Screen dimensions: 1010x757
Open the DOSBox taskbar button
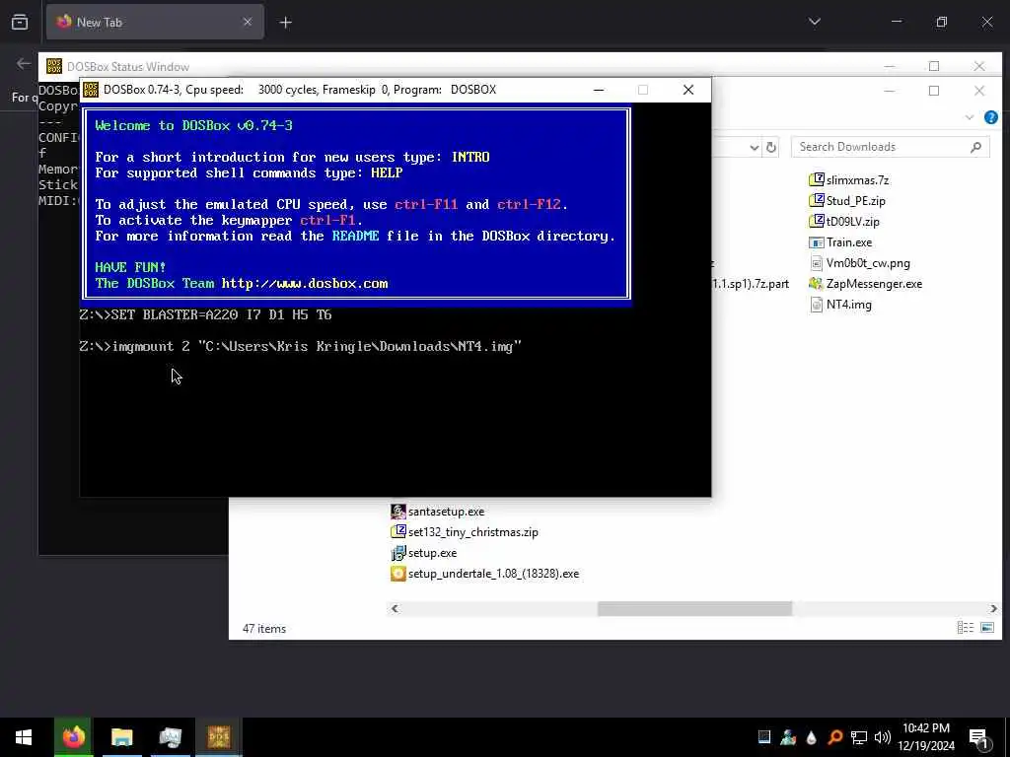(218, 737)
